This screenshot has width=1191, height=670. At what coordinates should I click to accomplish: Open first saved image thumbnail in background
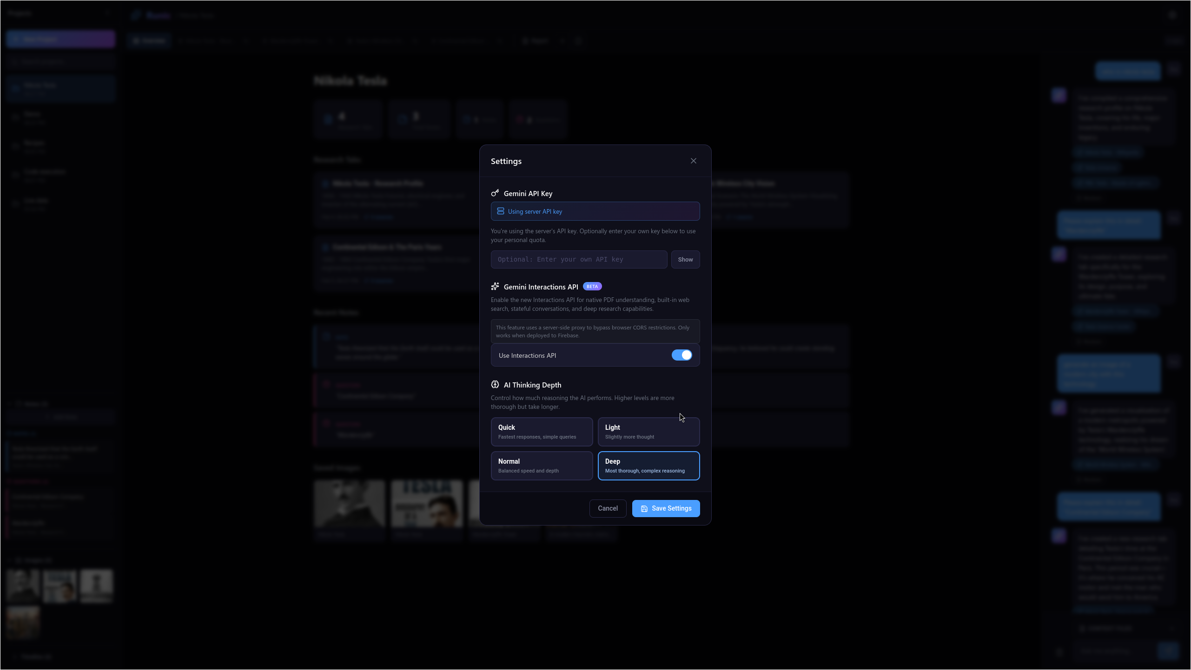tap(349, 504)
